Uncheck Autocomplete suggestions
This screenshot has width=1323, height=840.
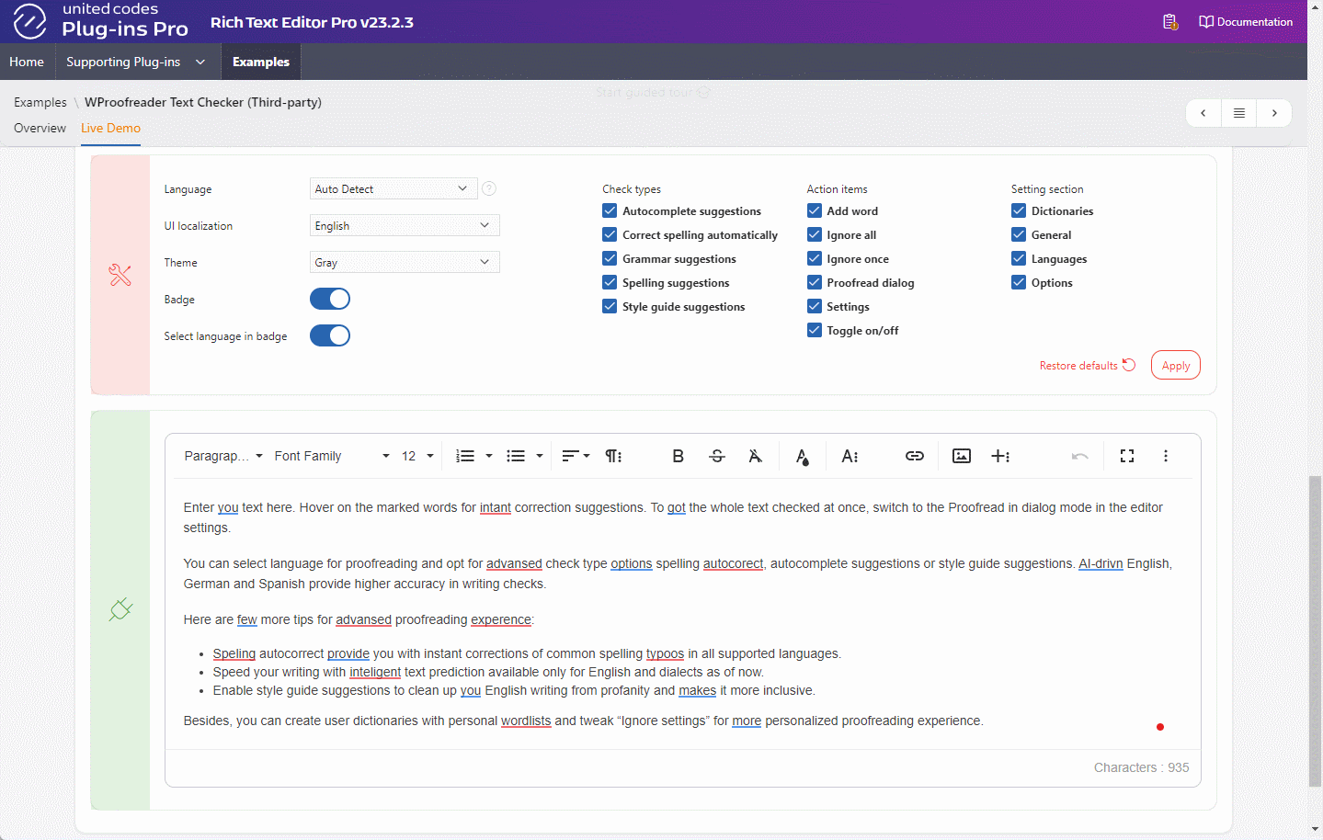(x=610, y=210)
